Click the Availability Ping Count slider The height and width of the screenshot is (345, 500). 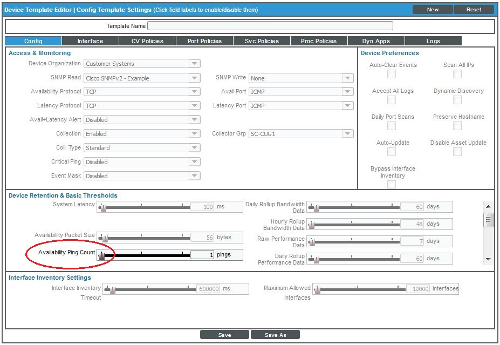(145, 255)
